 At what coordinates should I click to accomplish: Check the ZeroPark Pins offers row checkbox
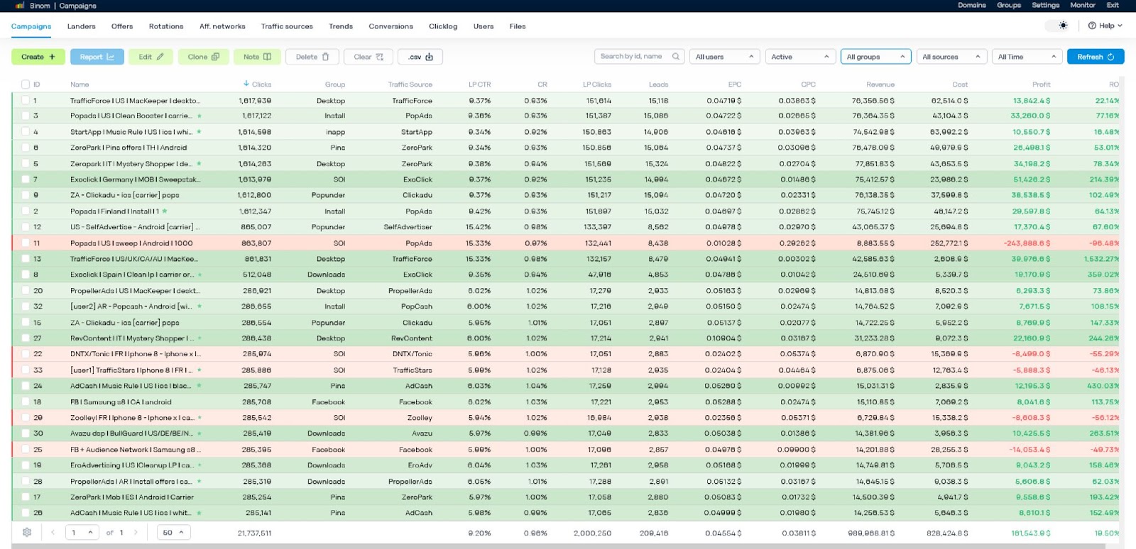26,148
